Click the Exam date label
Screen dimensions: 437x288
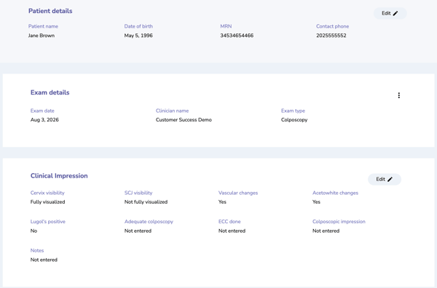point(42,111)
